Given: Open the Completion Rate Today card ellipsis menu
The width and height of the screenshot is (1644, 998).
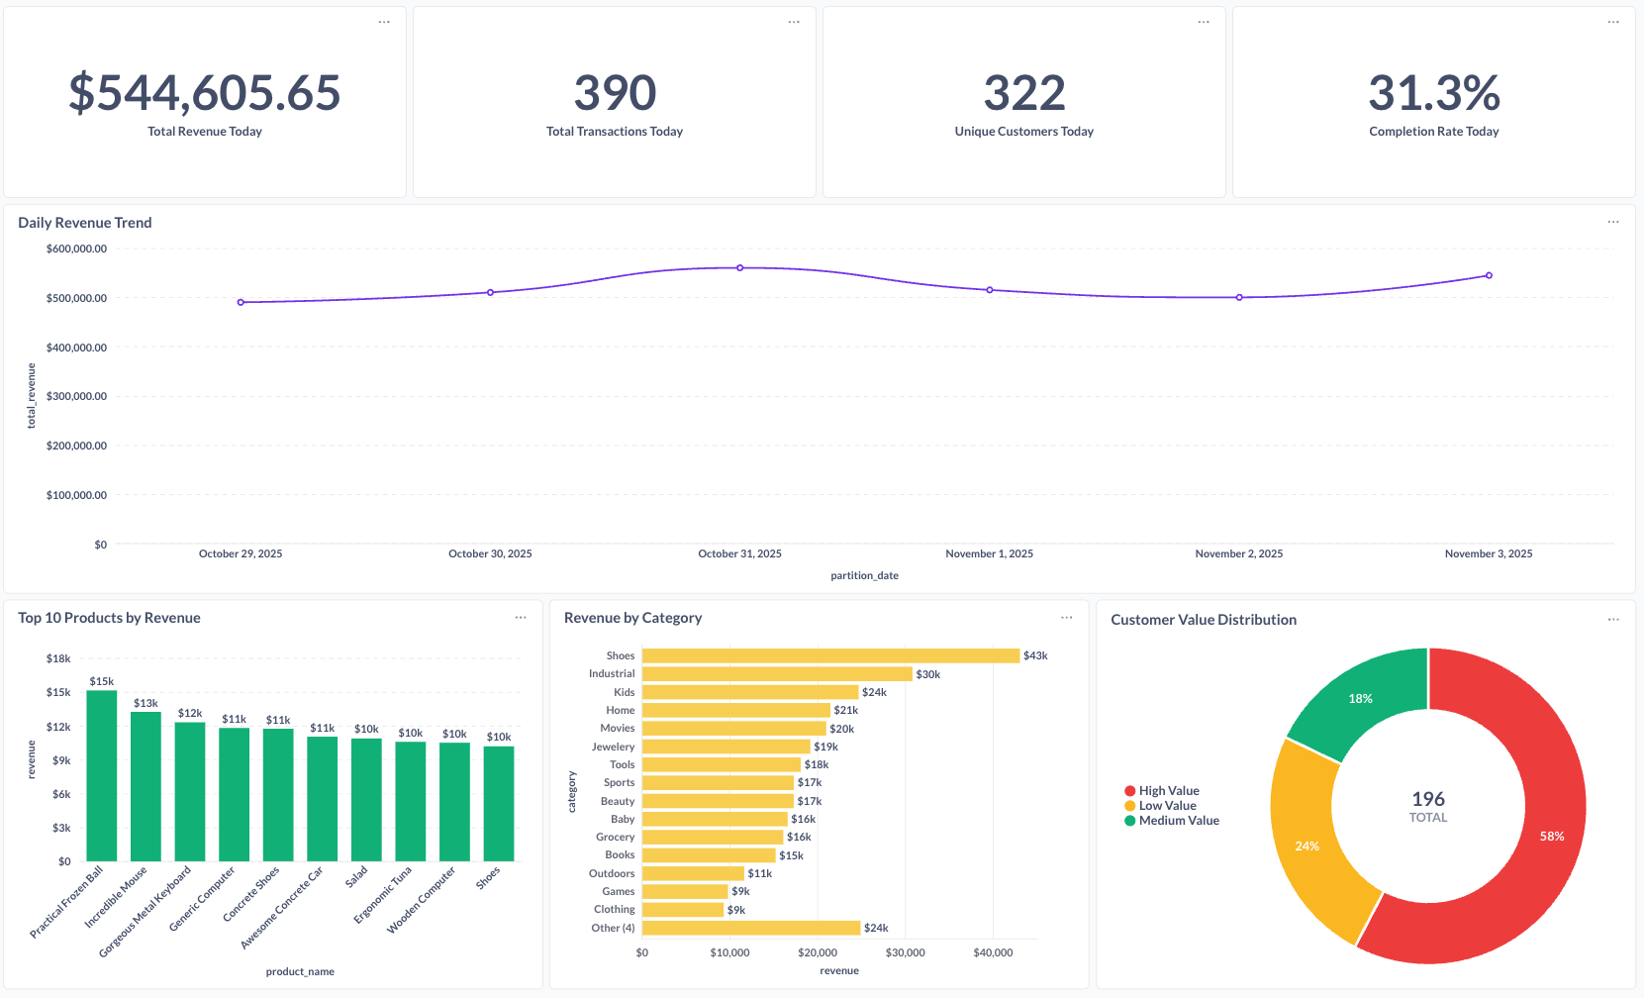Looking at the screenshot, I should (1613, 22).
